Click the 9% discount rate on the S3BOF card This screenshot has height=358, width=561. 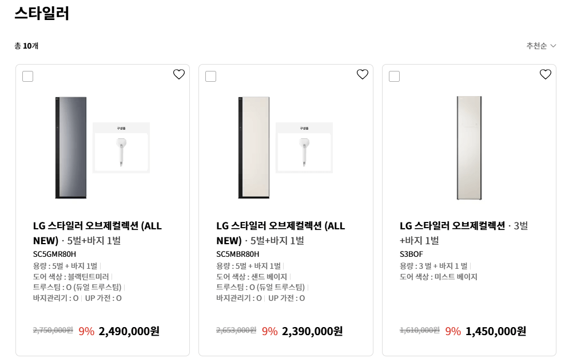click(x=452, y=331)
